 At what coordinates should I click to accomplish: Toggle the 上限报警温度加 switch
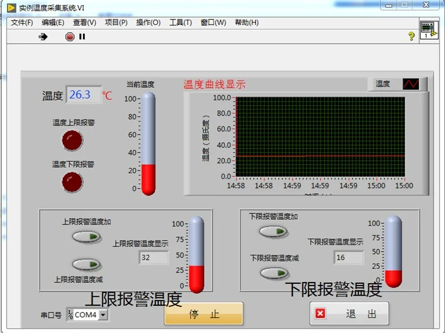[x=87, y=236]
